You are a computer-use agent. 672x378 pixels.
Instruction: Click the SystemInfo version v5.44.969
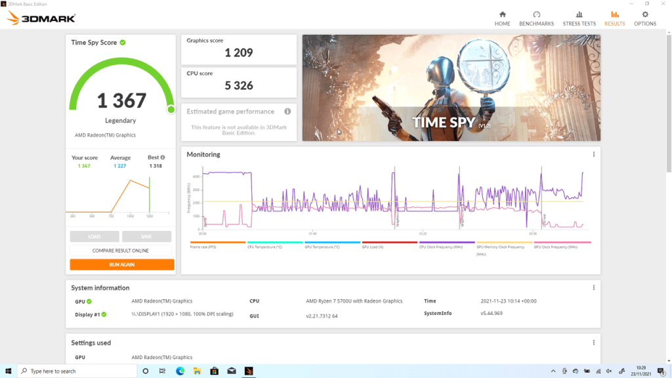pos(492,313)
